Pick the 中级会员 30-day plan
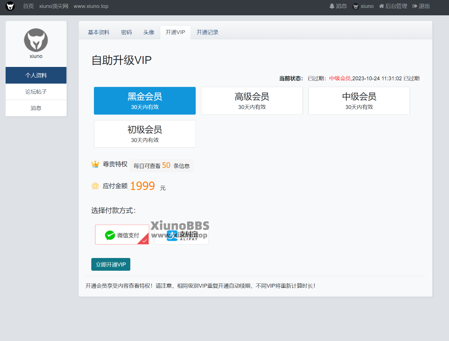The image size is (449, 341). point(359,101)
